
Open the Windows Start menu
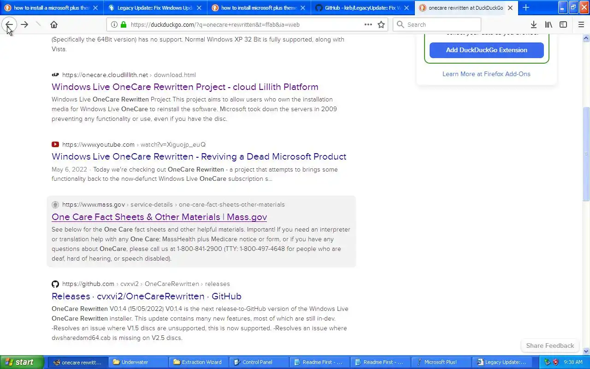(22, 362)
